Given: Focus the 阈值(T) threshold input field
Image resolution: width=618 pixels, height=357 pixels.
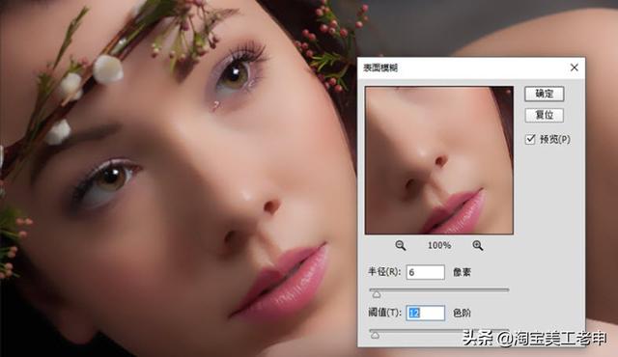Looking at the screenshot, I should (425, 313).
